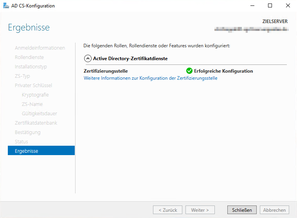
Task: Click the Abbrechen button
Action: coord(274,210)
